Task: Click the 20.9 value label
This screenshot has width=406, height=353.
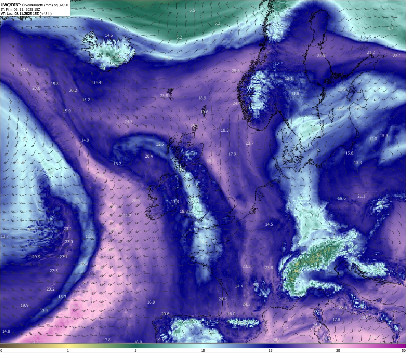Action: (36, 257)
